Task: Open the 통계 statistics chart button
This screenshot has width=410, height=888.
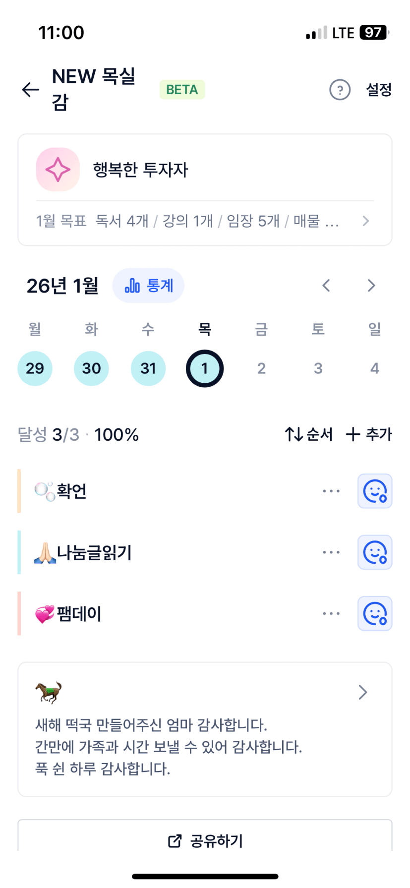Action: [148, 286]
